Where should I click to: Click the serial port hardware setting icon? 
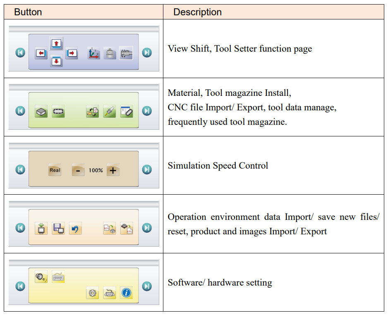point(110,293)
